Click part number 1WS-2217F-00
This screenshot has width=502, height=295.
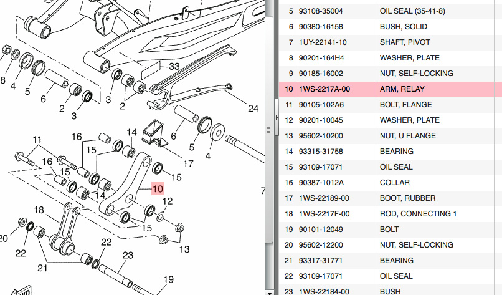tap(324, 214)
